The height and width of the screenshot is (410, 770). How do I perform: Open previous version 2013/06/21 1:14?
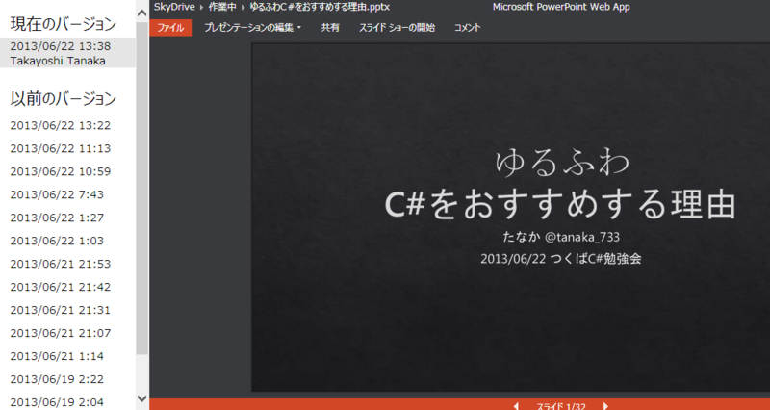pos(57,356)
